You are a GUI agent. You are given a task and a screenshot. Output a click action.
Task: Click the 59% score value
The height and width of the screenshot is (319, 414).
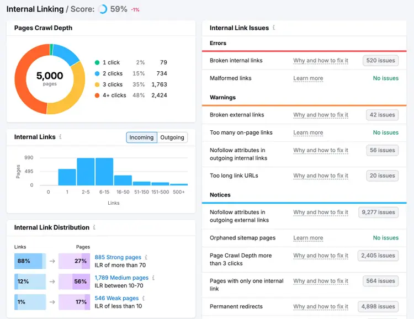119,9
